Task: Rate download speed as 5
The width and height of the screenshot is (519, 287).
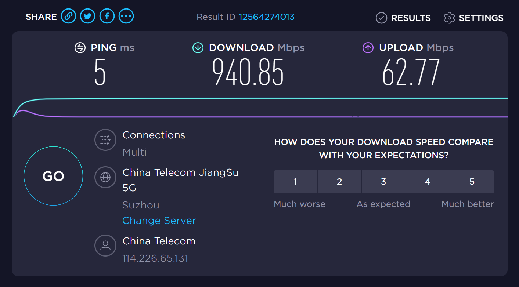Action: pyautogui.click(x=472, y=182)
